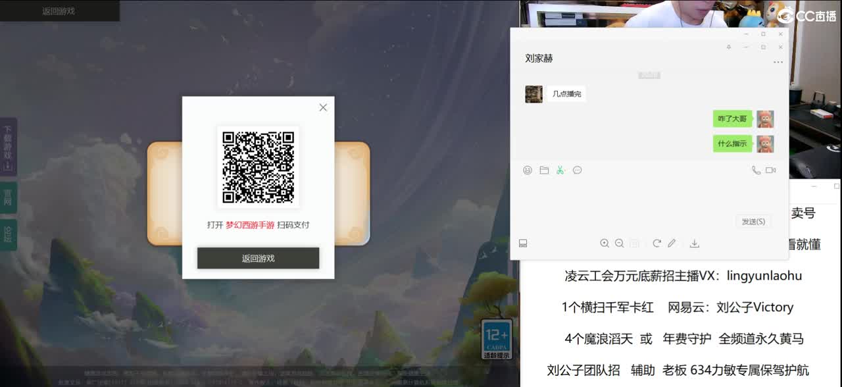The image size is (842, 387).
Task: Click the zoom out magnifier icon
Action: tap(620, 244)
